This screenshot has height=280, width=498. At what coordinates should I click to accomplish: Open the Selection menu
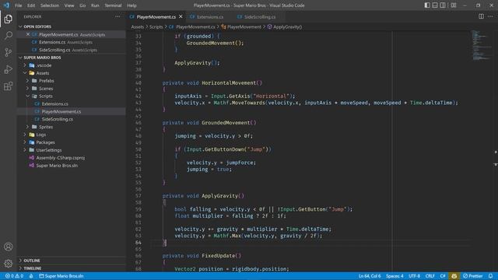[x=50, y=5]
